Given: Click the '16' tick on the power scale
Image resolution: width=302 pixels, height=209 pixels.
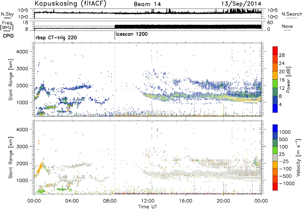Looking at the screenshot, I should coord(282,80).
